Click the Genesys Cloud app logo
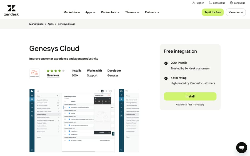 click(x=34, y=74)
